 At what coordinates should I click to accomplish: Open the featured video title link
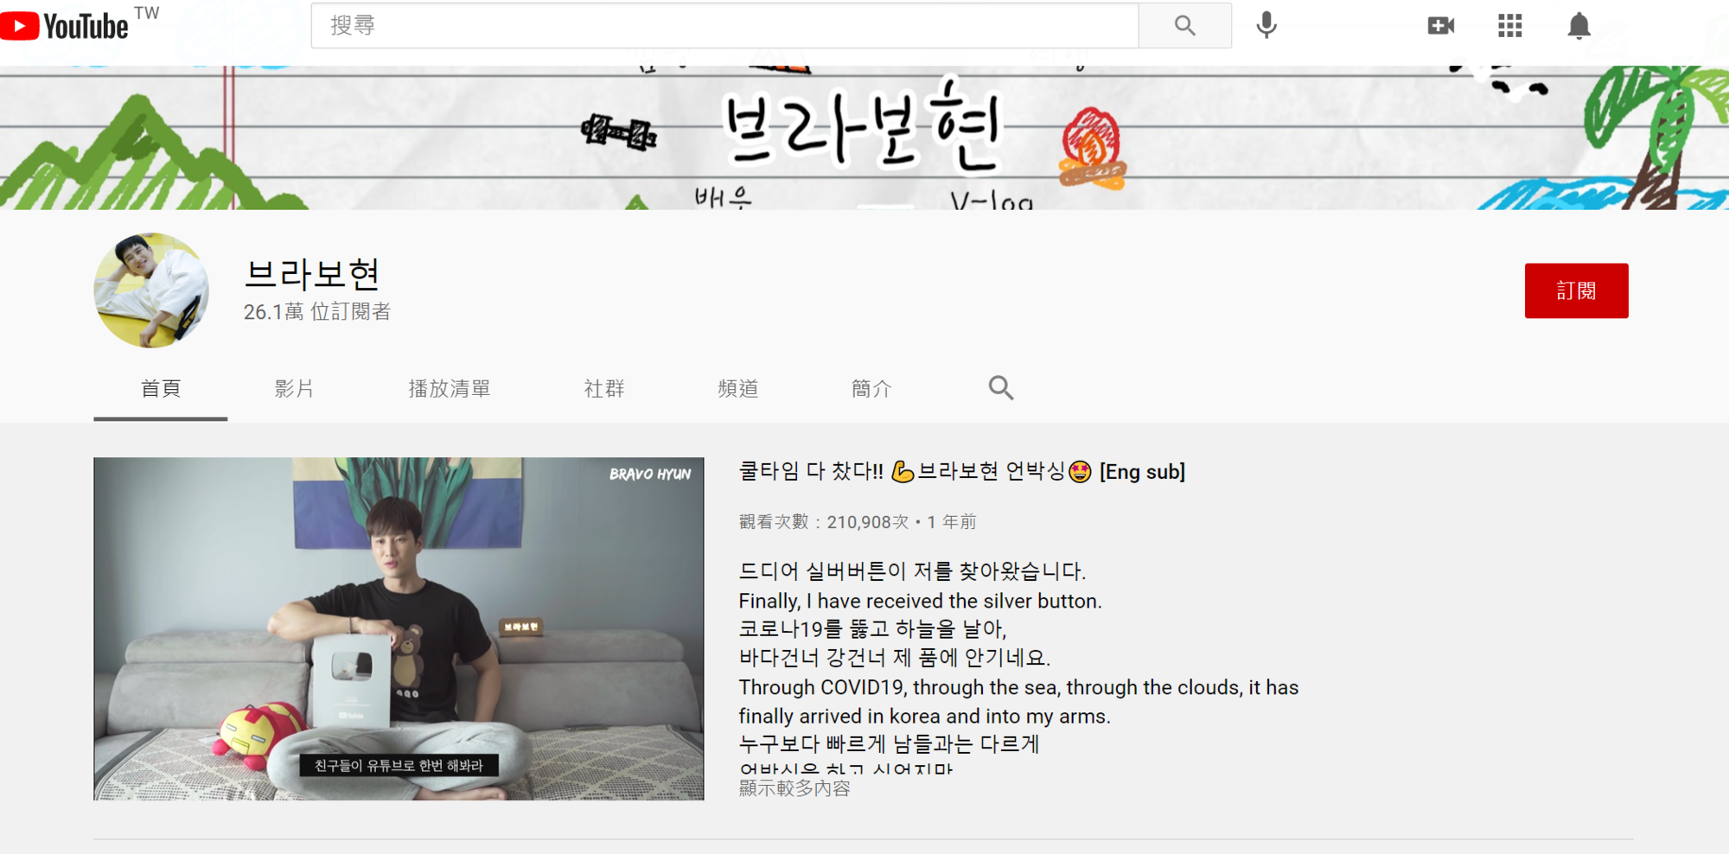pyautogui.click(x=962, y=472)
